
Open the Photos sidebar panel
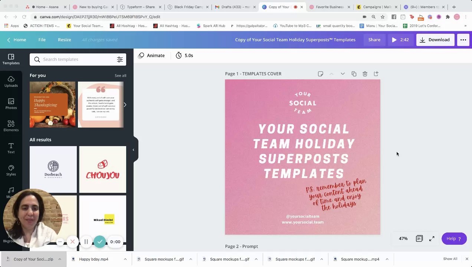(x=11, y=104)
